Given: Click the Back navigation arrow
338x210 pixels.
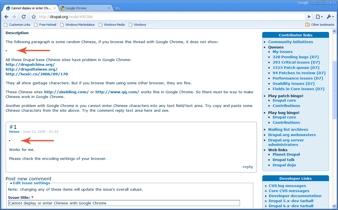Looking at the screenshot, I should pyautogui.click(x=6, y=17).
